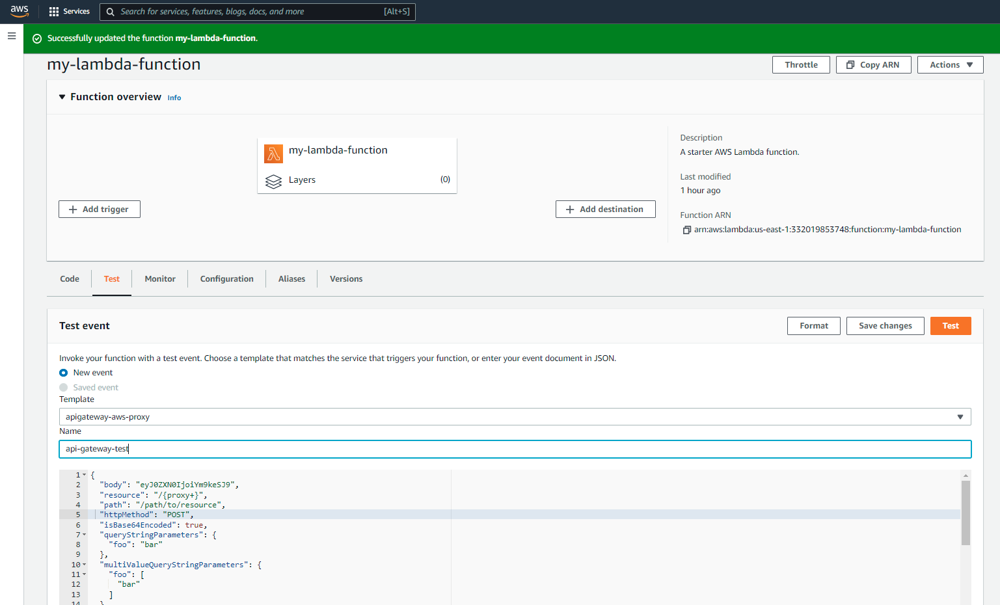Click the orange Lambda function icon
The image size is (1000, 605).
pos(273,154)
